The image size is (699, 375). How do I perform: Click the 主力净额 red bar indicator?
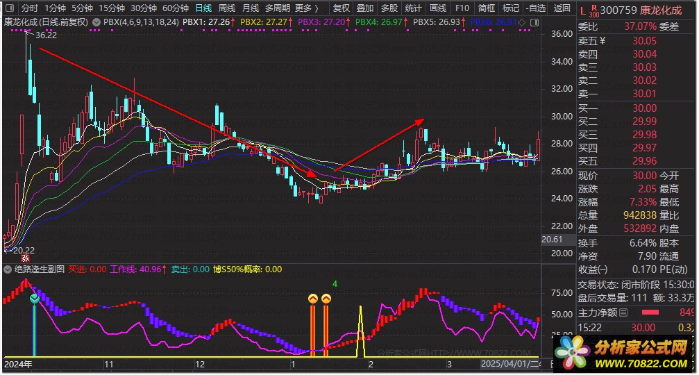coord(650,312)
